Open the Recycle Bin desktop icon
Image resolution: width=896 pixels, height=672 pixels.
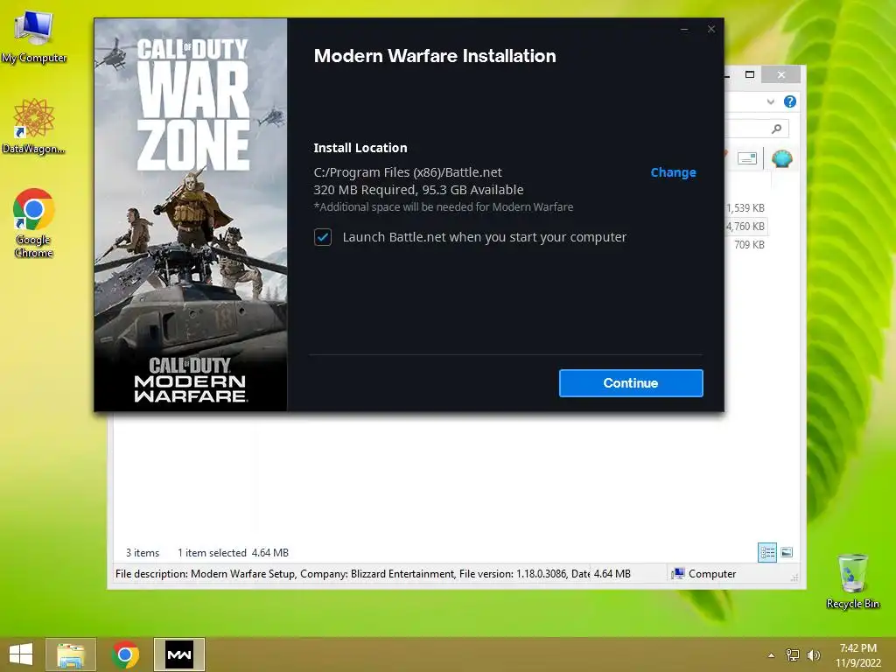pos(852,581)
